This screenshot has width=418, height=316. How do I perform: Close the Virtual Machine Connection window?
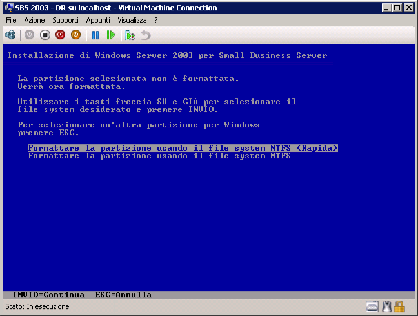(x=408, y=8)
